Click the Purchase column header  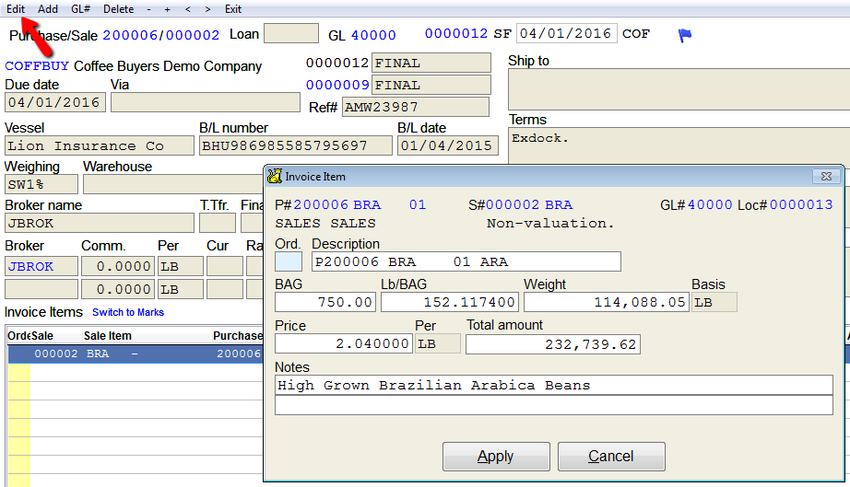point(238,335)
